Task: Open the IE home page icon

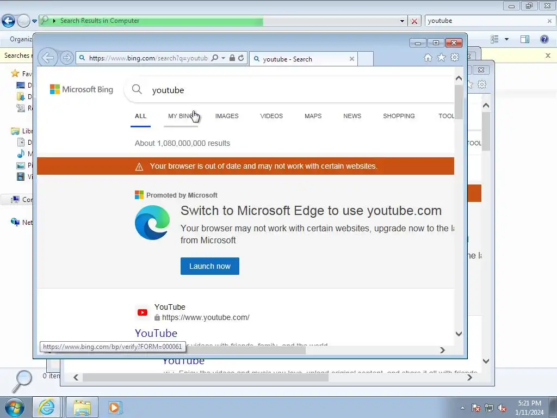Action: tap(428, 58)
